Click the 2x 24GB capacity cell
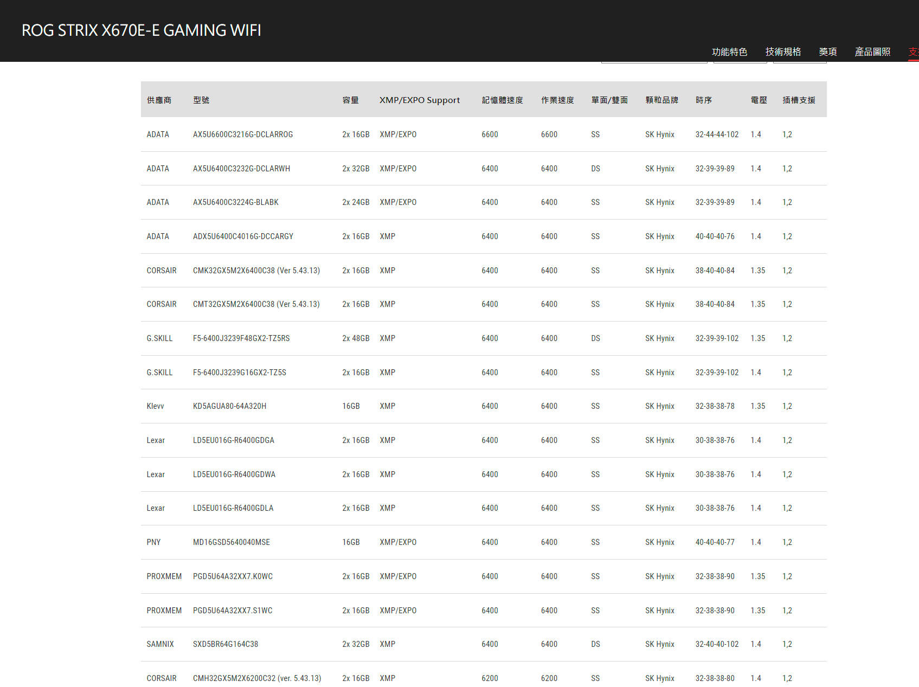The height and width of the screenshot is (687, 919). (356, 202)
